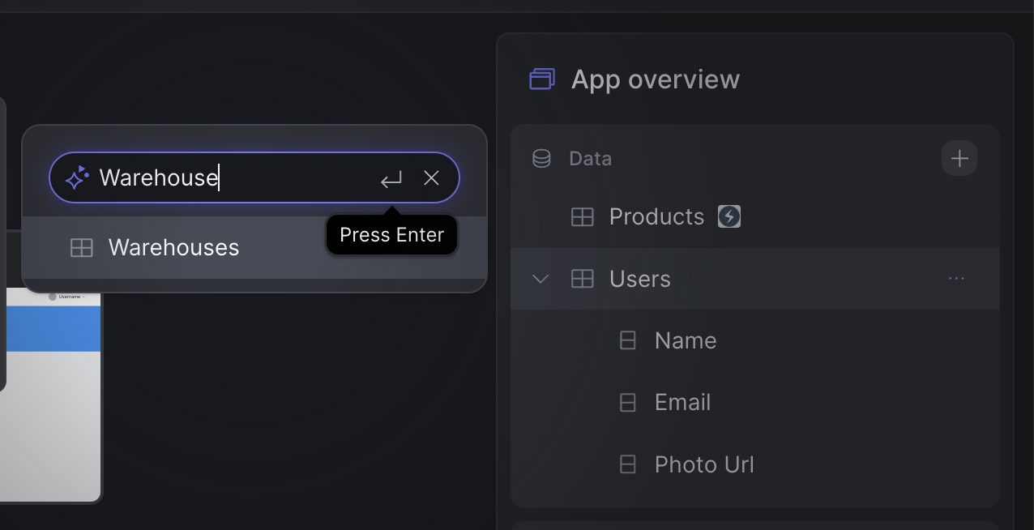1034x530 pixels.
Task: Click the table icon beside Warehouses
Action: point(82,248)
